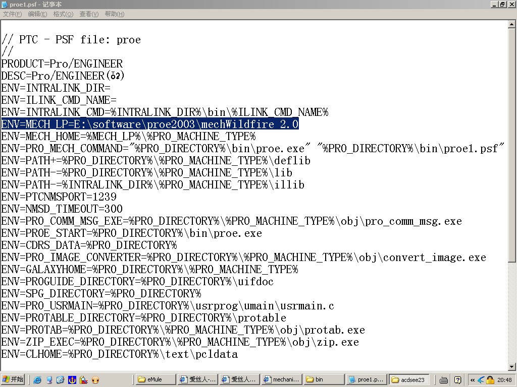Click the system clock 20:48
The image size is (517, 387).
pos(504,380)
